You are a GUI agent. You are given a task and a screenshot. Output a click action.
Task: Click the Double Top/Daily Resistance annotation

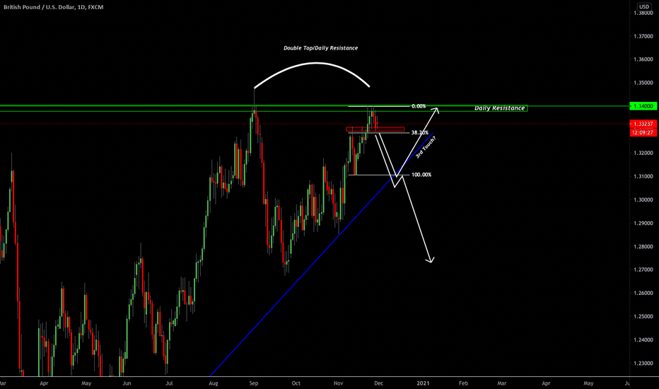(x=321, y=48)
